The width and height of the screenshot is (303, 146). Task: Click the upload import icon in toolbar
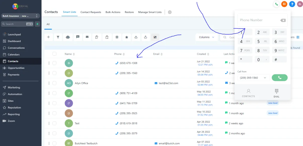145,37
